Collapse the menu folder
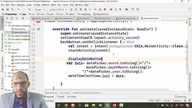 6,66
